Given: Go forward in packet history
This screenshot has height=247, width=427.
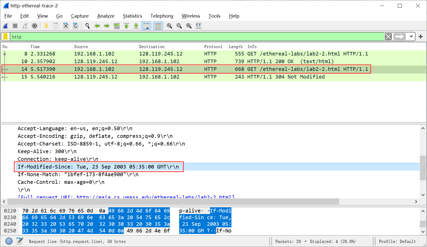Looking at the screenshot, I should click(107, 26).
